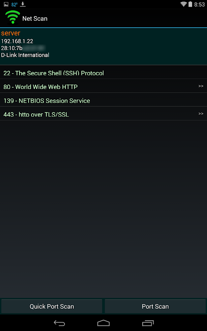Tap the green Net Scan wifi icon
The width and height of the screenshot is (207, 331).
pyautogui.click(x=12, y=17)
